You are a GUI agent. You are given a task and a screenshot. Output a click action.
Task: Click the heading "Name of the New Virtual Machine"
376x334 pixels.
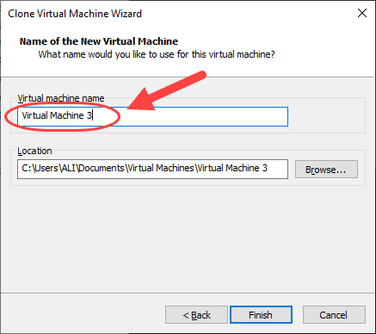pyautogui.click(x=99, y=41)
